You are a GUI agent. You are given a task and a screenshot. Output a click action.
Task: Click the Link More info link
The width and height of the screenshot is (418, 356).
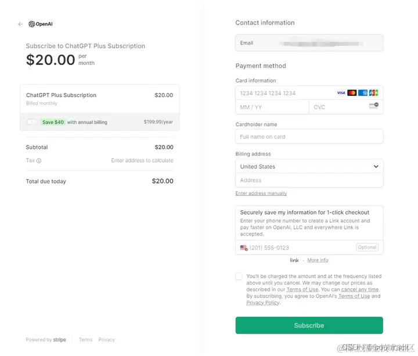[x=318, y=260]
